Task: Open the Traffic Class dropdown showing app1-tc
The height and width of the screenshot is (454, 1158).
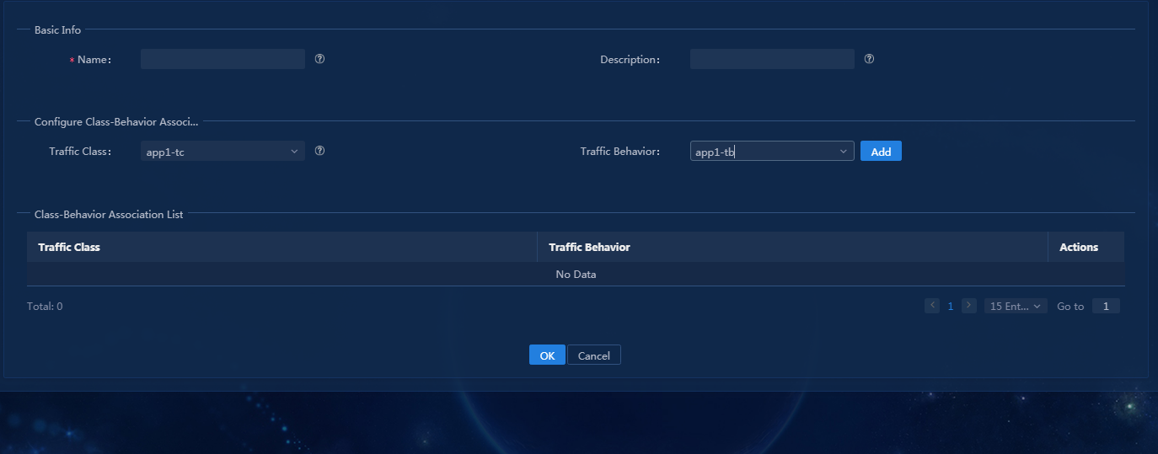Action: click(x=222, y=152)
